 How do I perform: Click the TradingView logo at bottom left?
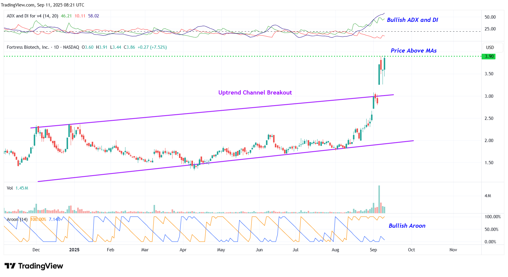click(34, 266)
